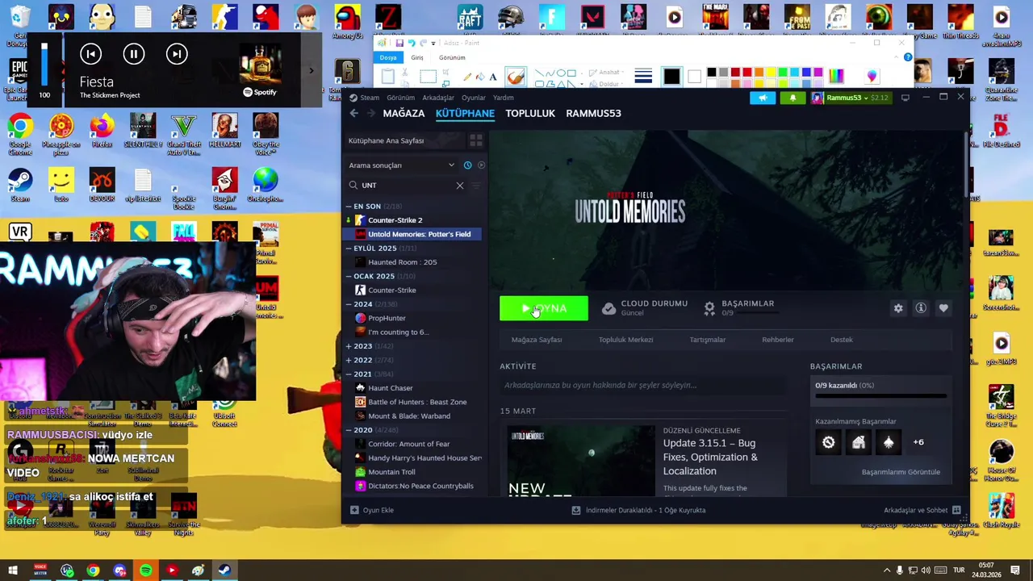Viewport: 1033px width, 581px height.
Task: Pick black color swatch in Paint palette
Action: [712, 73]
